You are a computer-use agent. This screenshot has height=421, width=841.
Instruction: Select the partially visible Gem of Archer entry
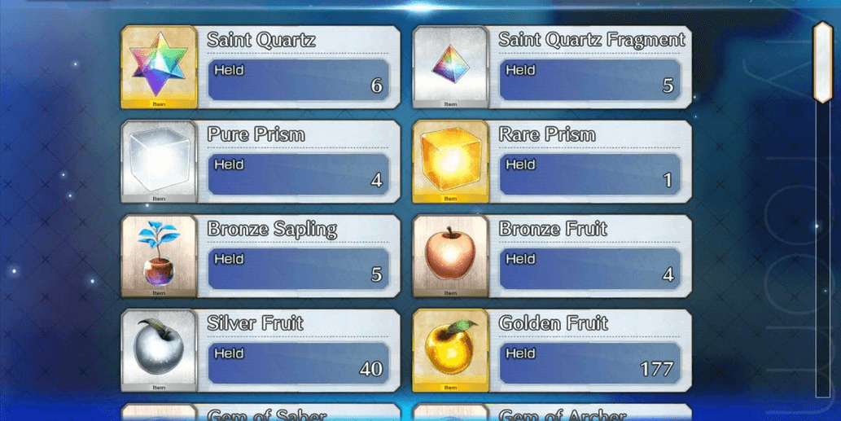pos(552,412)
